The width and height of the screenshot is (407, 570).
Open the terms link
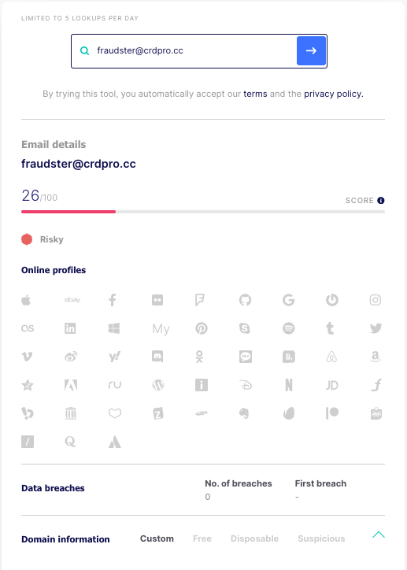click(x=255, y=94)
